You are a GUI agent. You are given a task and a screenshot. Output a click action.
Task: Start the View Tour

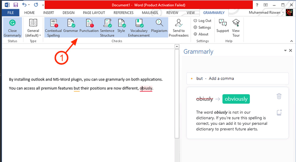tap(236, 28)
